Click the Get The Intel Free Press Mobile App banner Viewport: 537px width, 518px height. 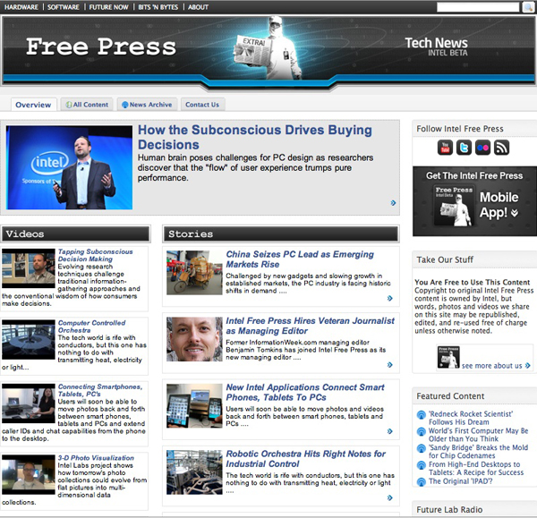point(474,201)
